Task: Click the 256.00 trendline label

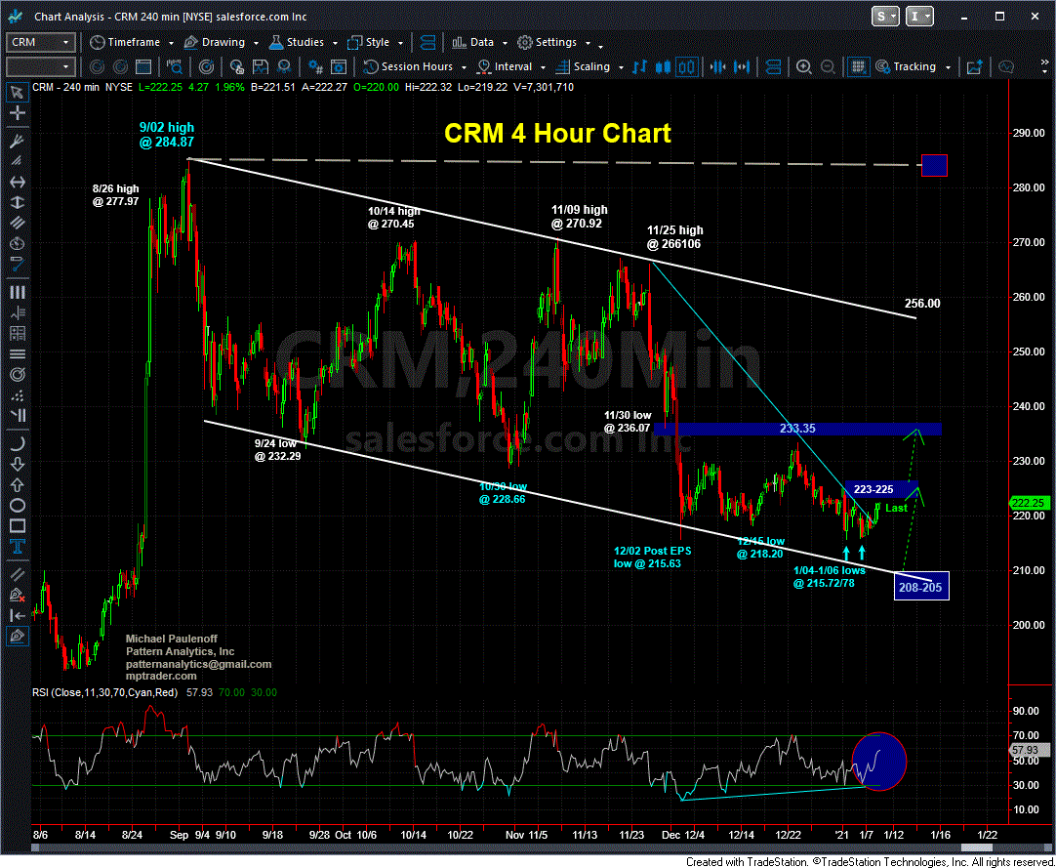Action: [922, 304]
